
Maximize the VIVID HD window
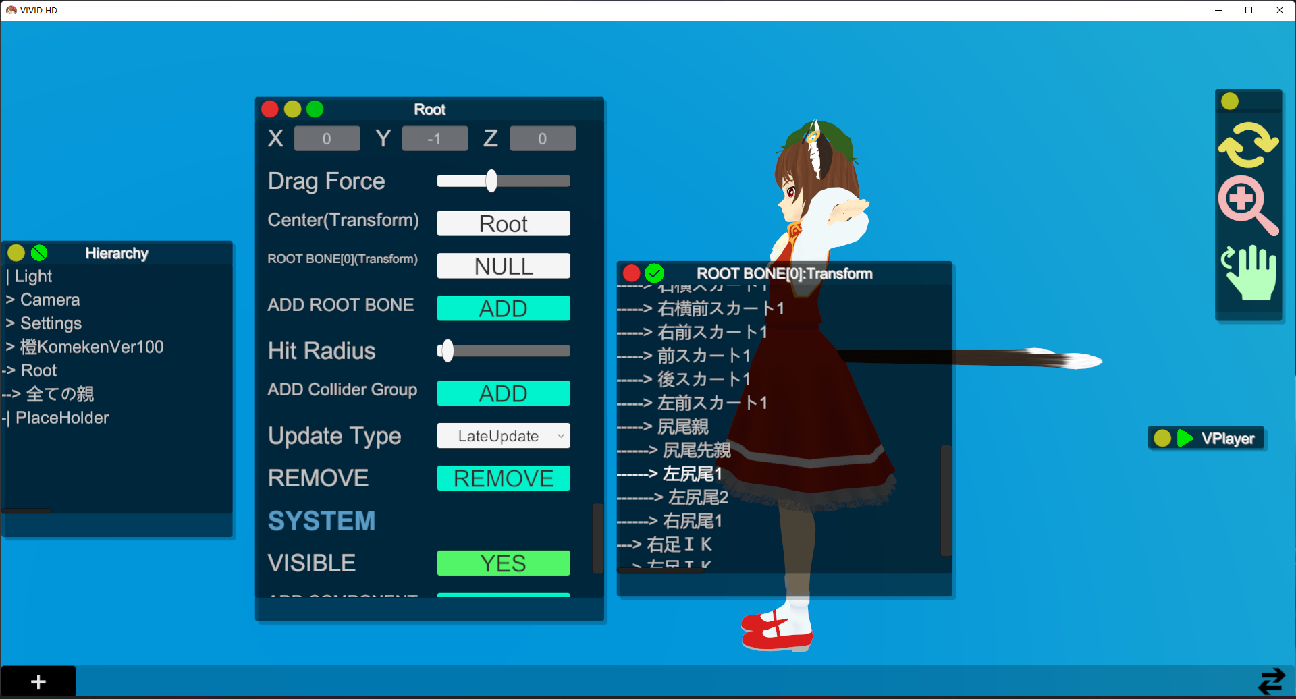click(1249, 10)
